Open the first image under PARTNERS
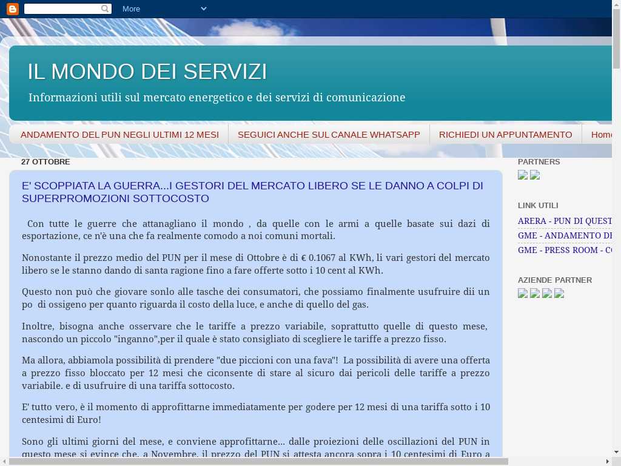 coord(523,175)
